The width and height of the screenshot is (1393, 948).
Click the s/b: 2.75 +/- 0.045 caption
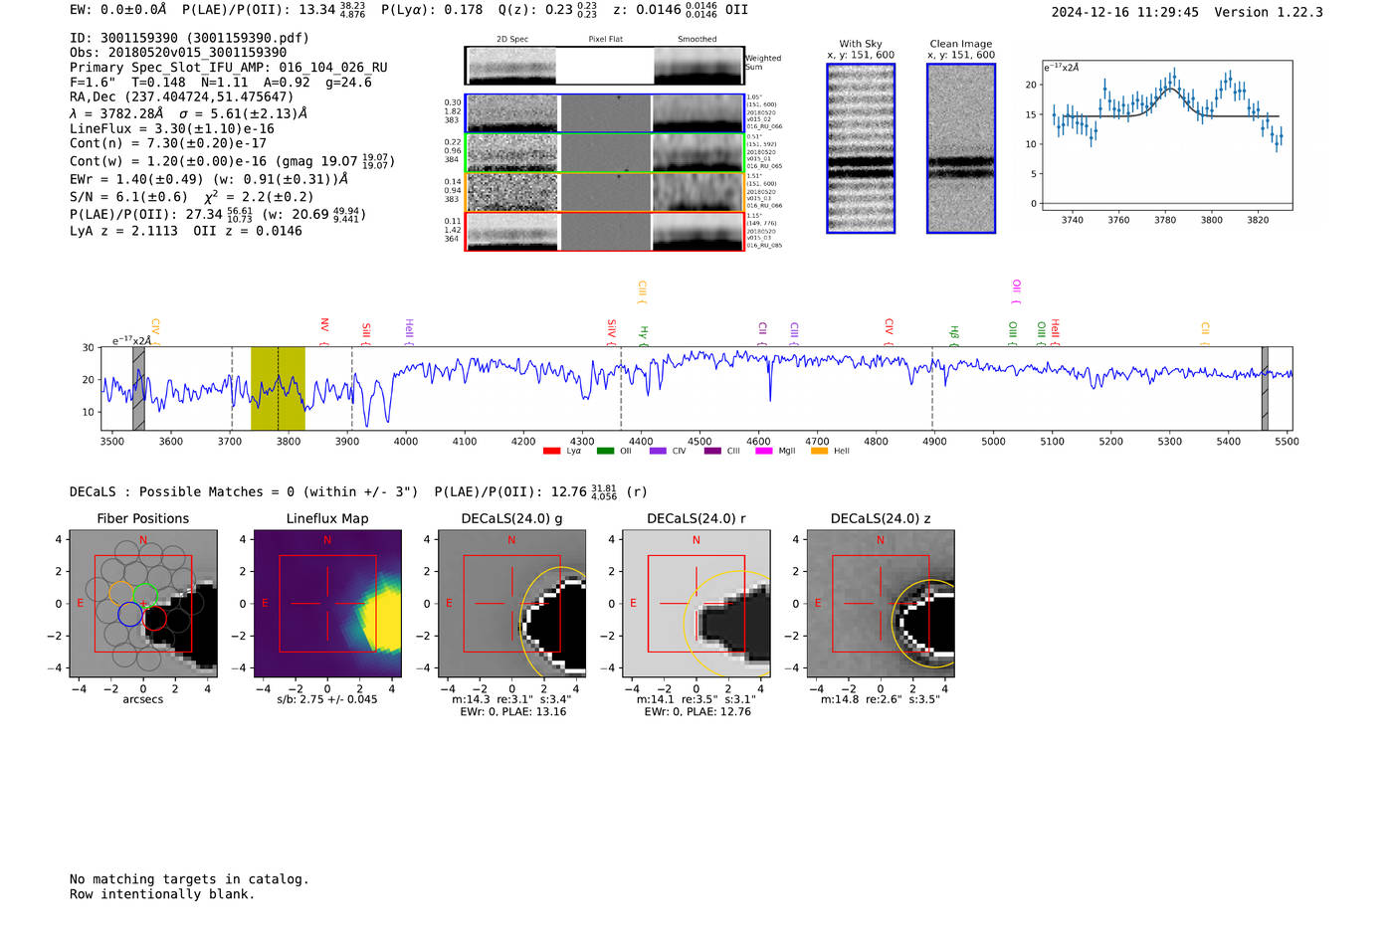point(327,699)
